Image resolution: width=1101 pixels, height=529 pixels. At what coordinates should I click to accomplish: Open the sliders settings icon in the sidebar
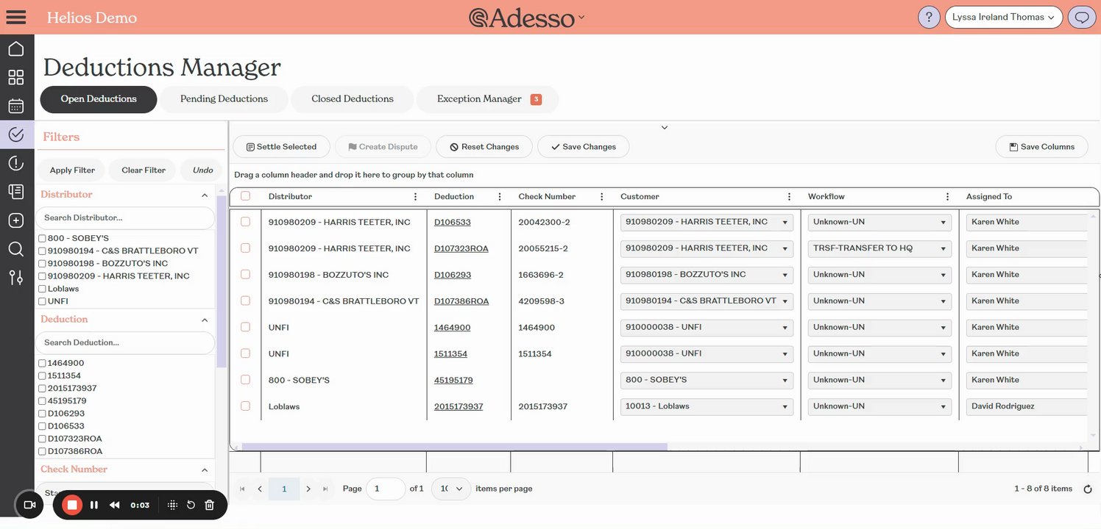(16, 277)
